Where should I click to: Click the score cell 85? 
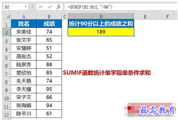49,73
